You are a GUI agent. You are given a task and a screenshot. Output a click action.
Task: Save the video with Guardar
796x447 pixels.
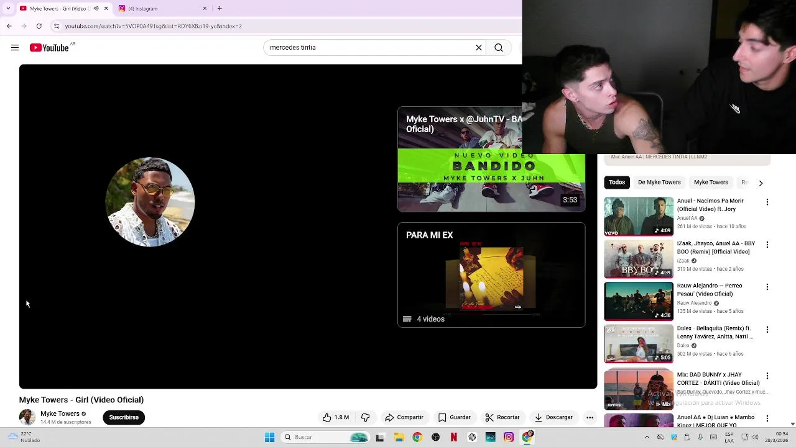point(455,417)
